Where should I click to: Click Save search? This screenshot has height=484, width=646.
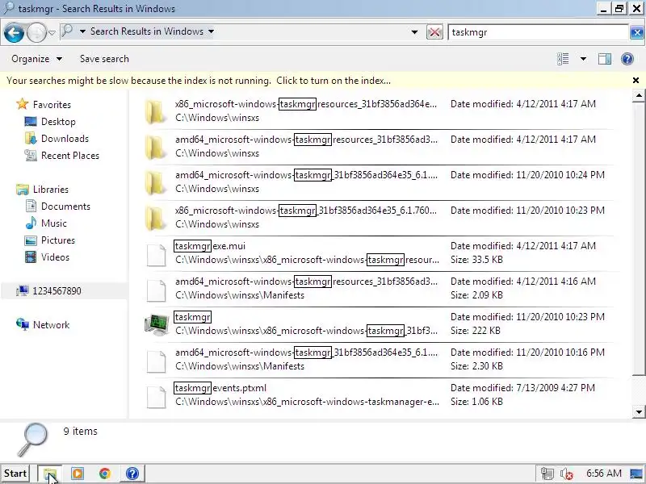pos(104,59)
